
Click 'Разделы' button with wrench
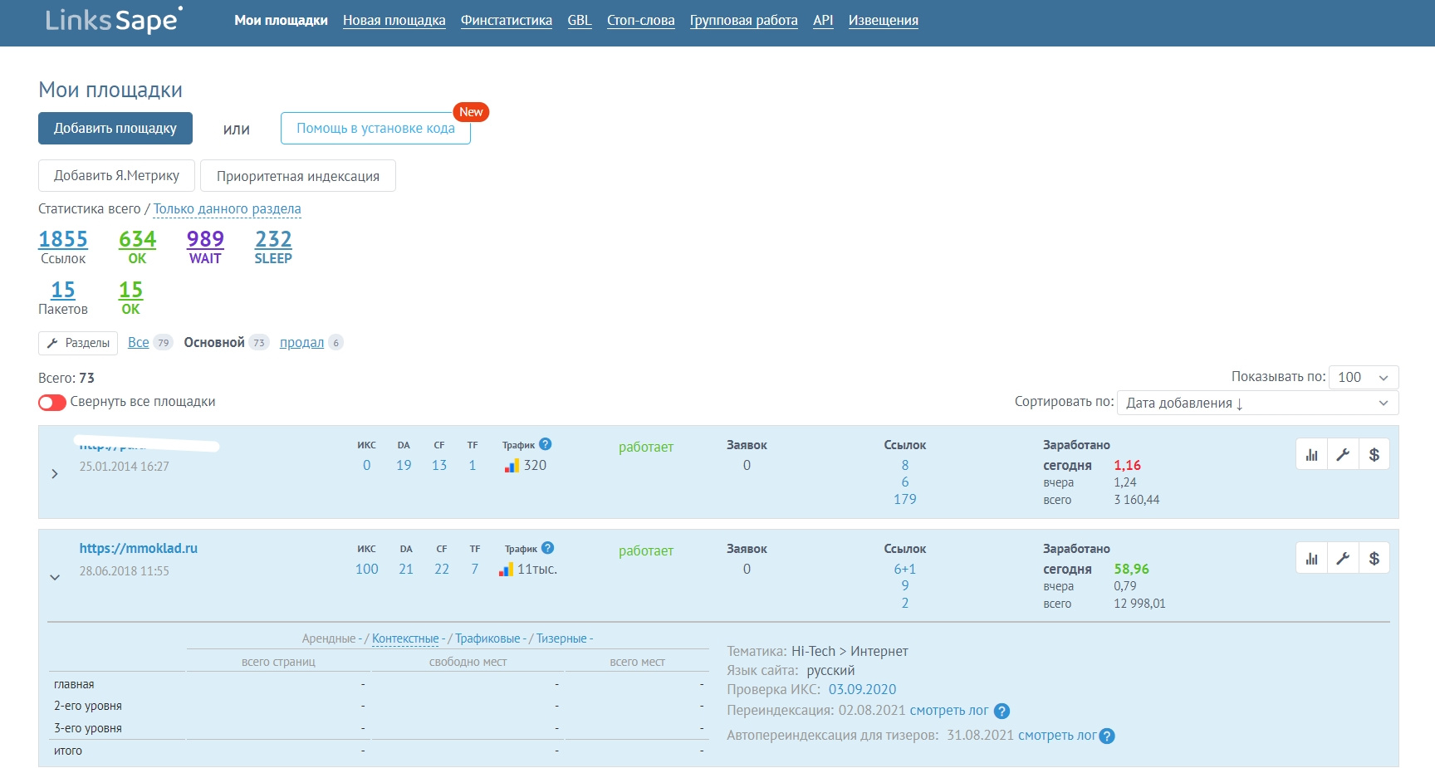[78, 343]
